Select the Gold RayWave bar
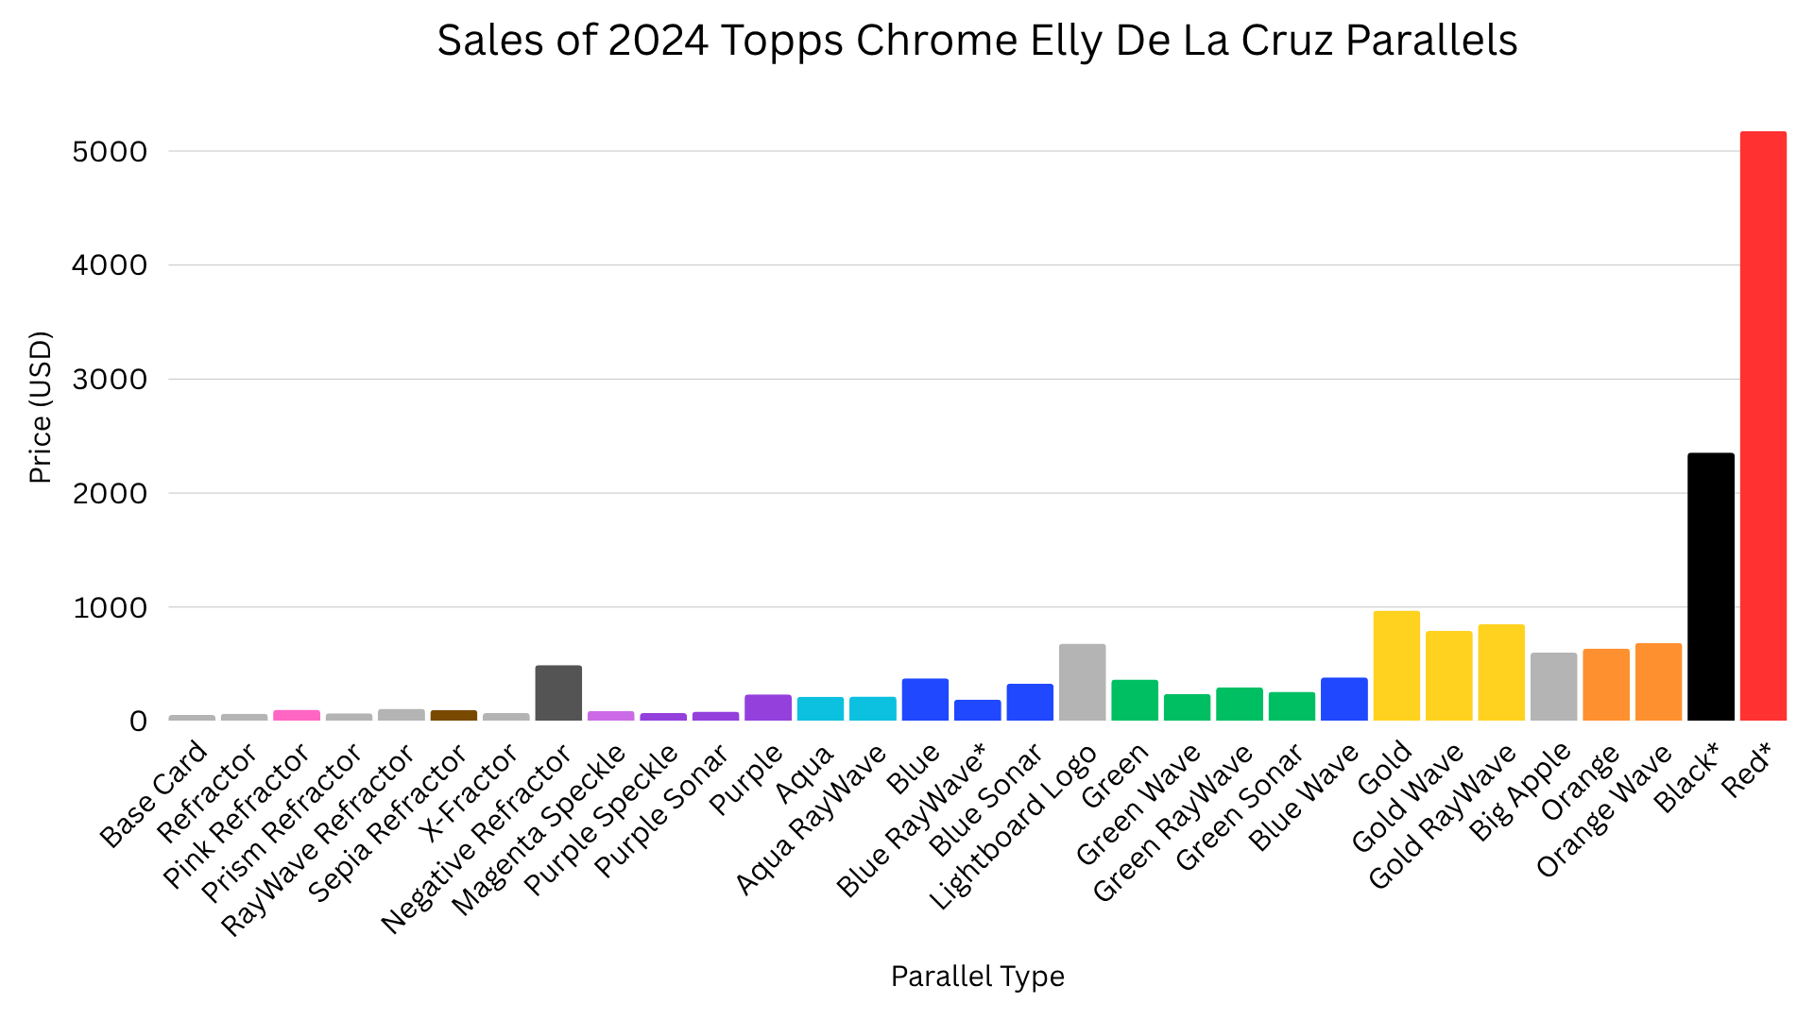This screenshot has width=1814, height=1020. coord(1501,672)
